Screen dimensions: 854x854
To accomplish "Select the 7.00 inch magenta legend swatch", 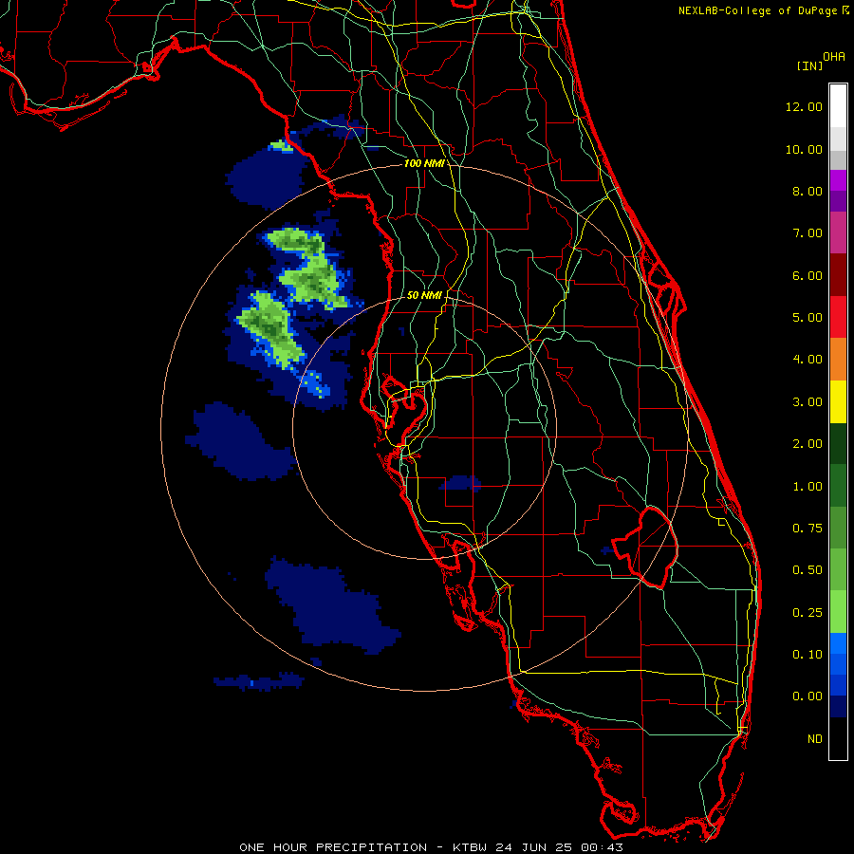I will point(838,232).
